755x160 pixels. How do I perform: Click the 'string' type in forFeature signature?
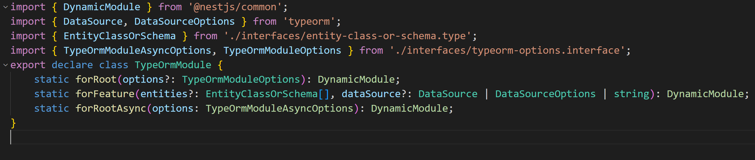click(631, 94)
